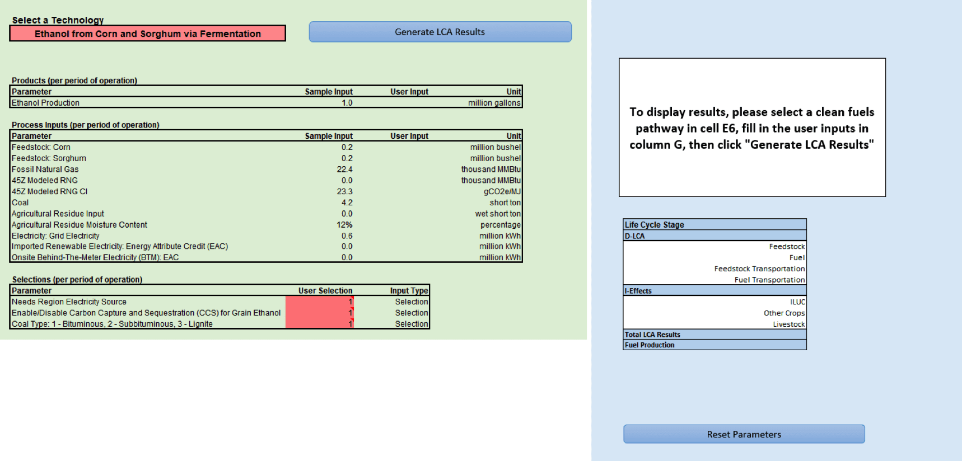Click the Ethanol Production User Input cell
Image resolution: width=962 pixels, height=461 pixels.
click(409, 103)
